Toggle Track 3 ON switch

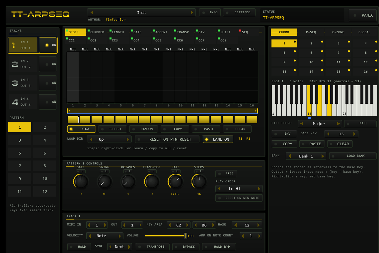pyautogui.click(x=47, y=83)
